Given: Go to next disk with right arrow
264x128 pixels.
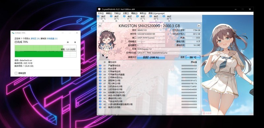Looking at the screenshot, I should [x=199, y=26].
